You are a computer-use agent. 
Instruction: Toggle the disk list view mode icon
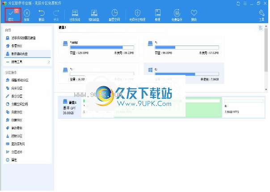pos(261,28)
